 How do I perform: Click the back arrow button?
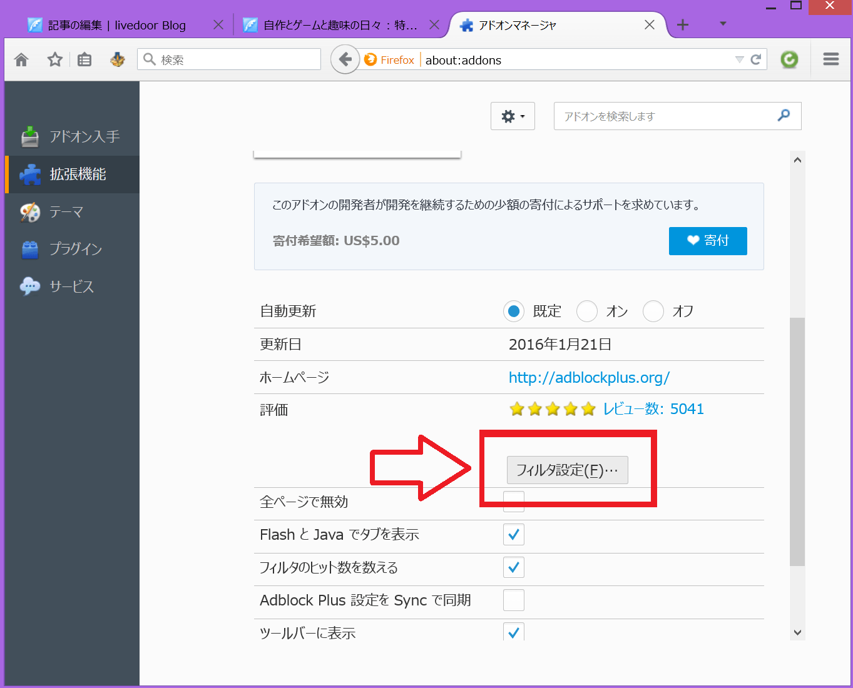pyautogui.click(x=345, y=59)
